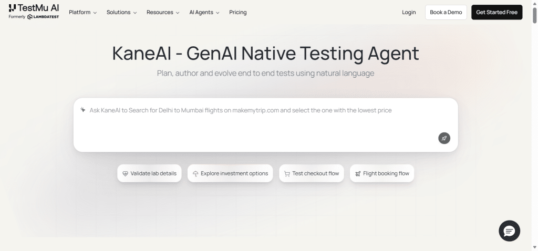
Task: Click the scrollbar down arrow
Action: tap(534, 247)
